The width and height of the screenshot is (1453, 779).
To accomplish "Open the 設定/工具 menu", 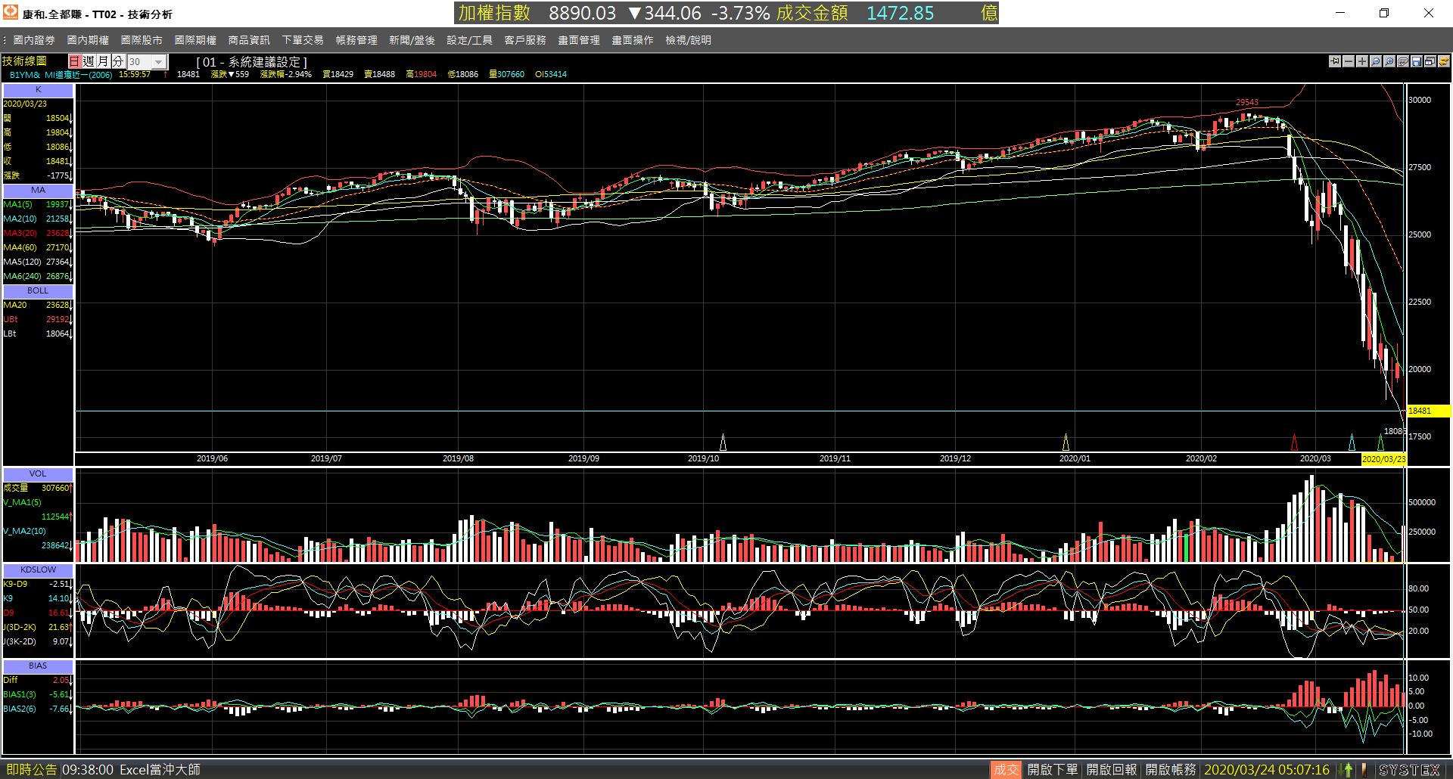I will pyautogui.click(x=469, y=40).
